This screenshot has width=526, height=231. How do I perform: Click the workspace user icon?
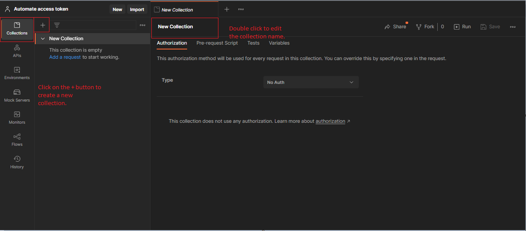pyautogui.click(x=8, y=9)
